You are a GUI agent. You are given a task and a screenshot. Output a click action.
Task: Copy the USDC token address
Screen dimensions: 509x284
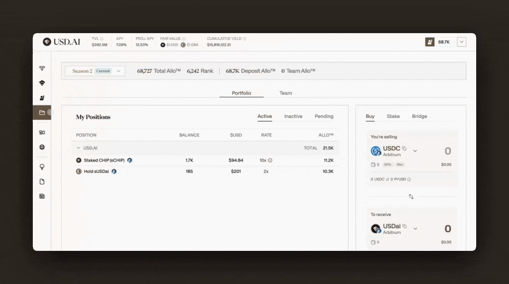click(x=404, y=149)
